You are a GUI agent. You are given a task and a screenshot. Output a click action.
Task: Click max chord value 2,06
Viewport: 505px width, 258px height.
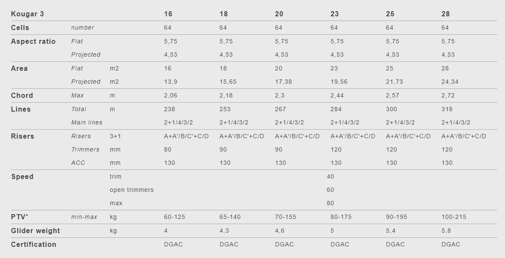click(x=171, y=96)
